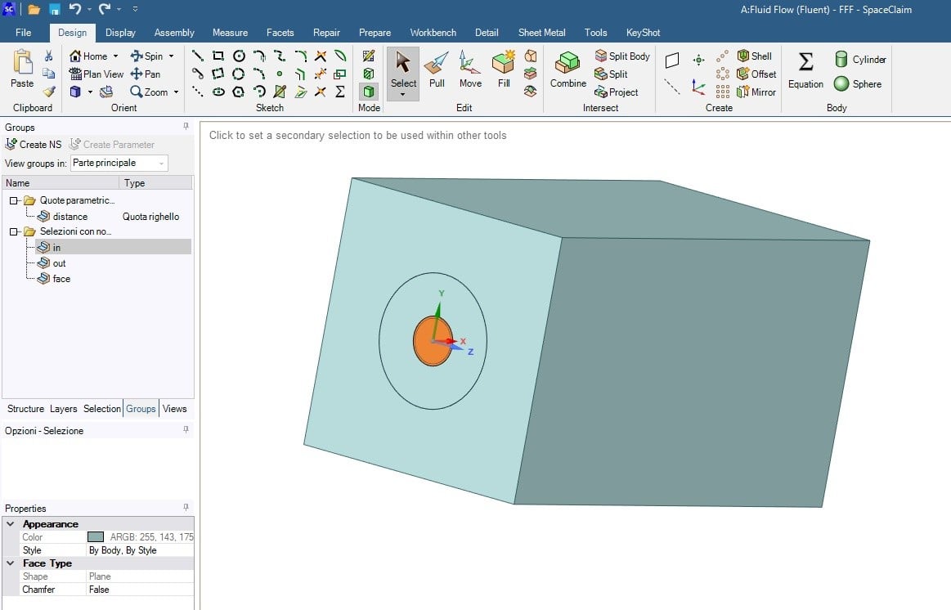The height and width of the screenshot is (610, 951).
Task: Open the Layers panel tab
Action: 63,409
